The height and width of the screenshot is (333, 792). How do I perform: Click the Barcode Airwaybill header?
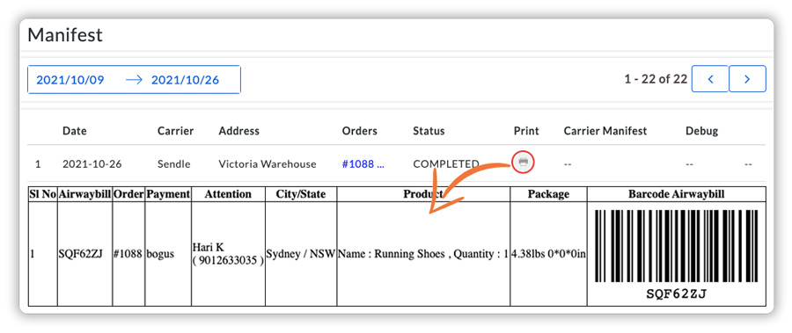[677, 194]
